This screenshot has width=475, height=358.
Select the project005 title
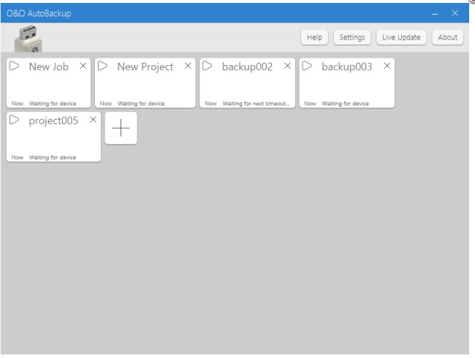click(x=53, y=121)
